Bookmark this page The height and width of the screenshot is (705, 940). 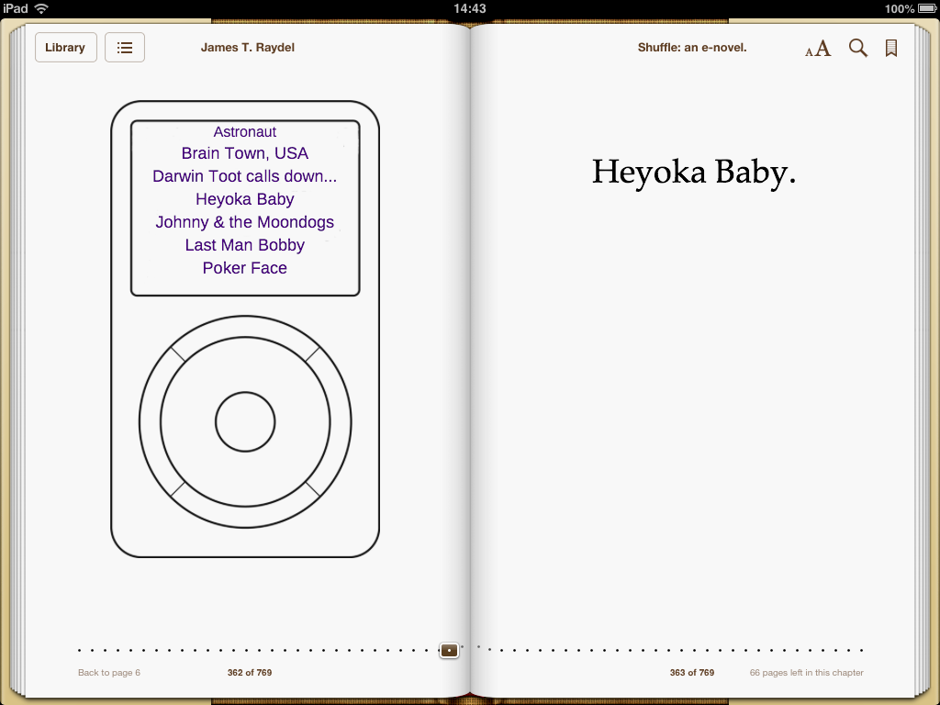[x=891, y=48]
